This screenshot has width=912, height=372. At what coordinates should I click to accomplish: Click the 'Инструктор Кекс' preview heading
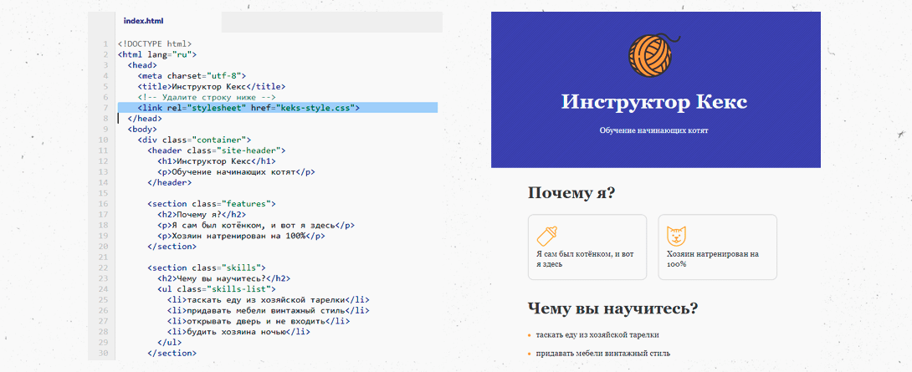point(654,102)
